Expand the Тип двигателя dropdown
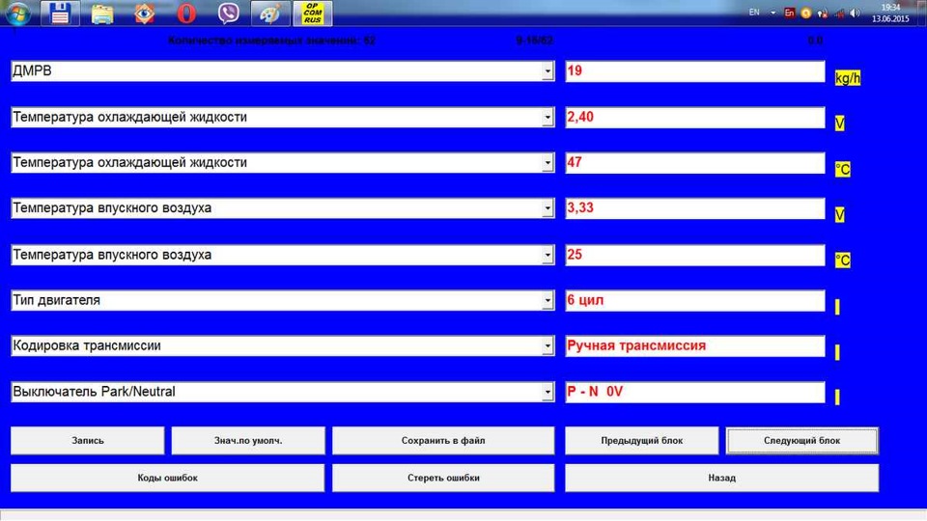 click(548, 300)
